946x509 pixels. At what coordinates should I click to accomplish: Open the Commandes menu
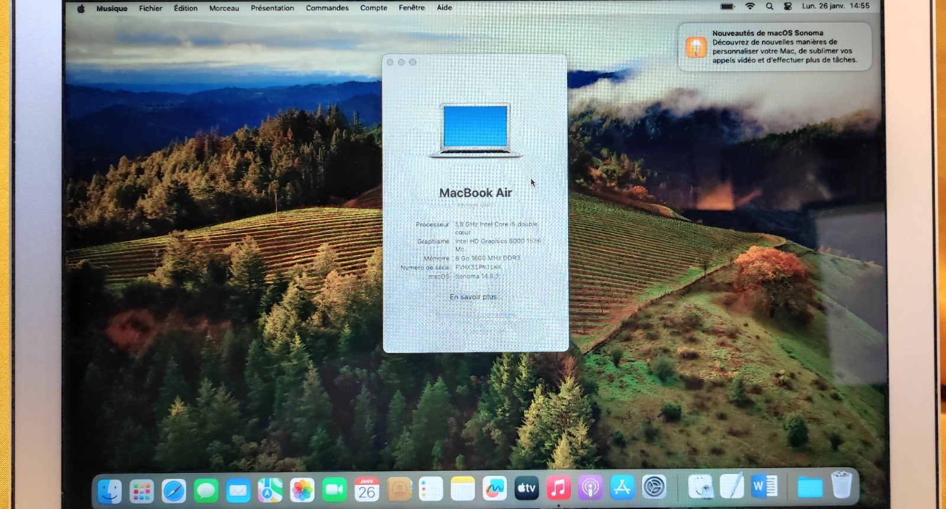[327, 8]
